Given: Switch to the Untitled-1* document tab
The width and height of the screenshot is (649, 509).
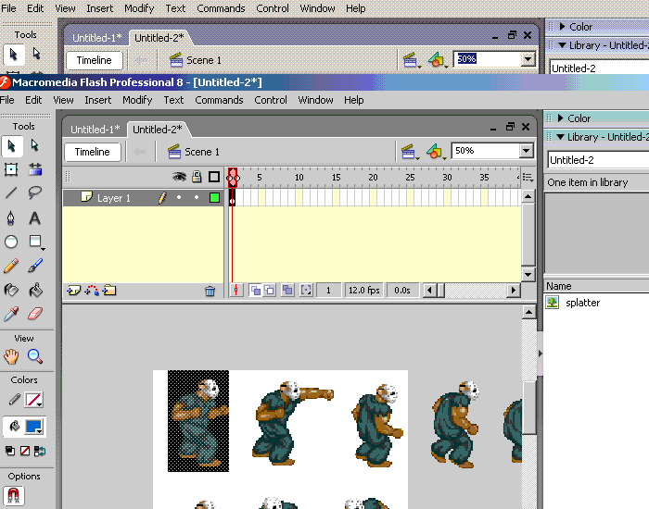Looking at the screenshot, I should click(95, 130).
